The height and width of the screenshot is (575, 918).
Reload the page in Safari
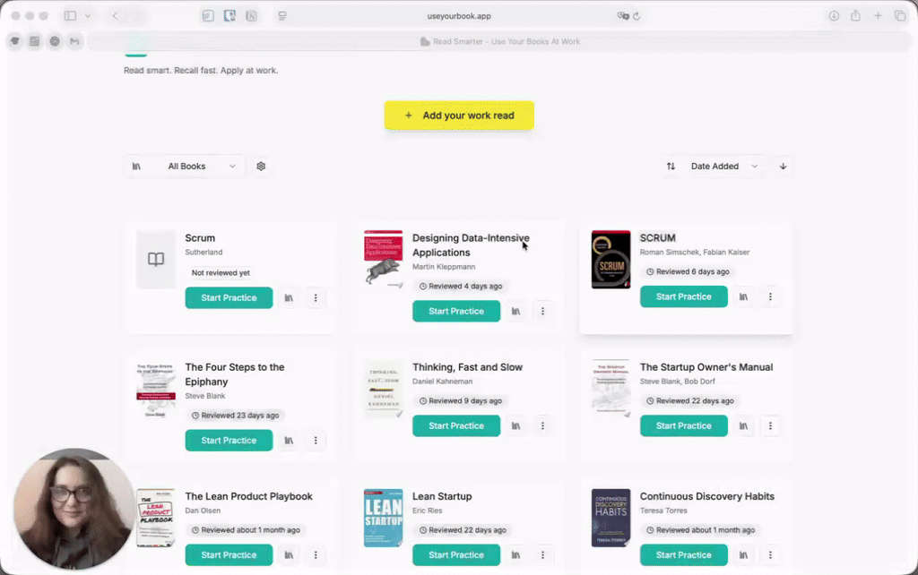[x=637, y=16]
